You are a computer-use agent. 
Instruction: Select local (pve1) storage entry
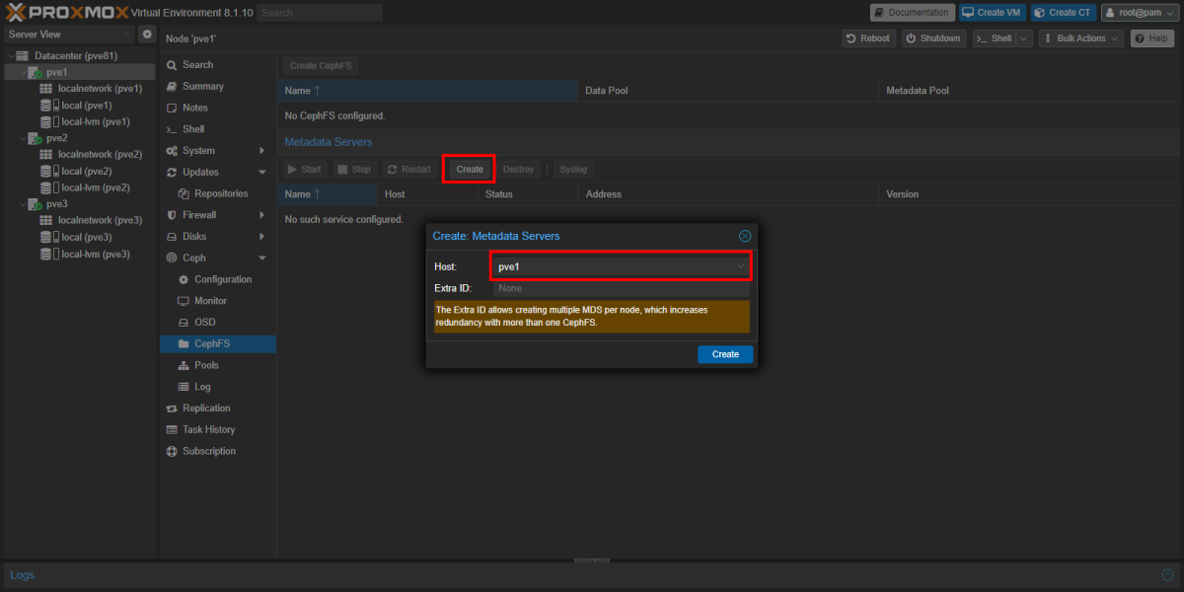coord(86,106)
